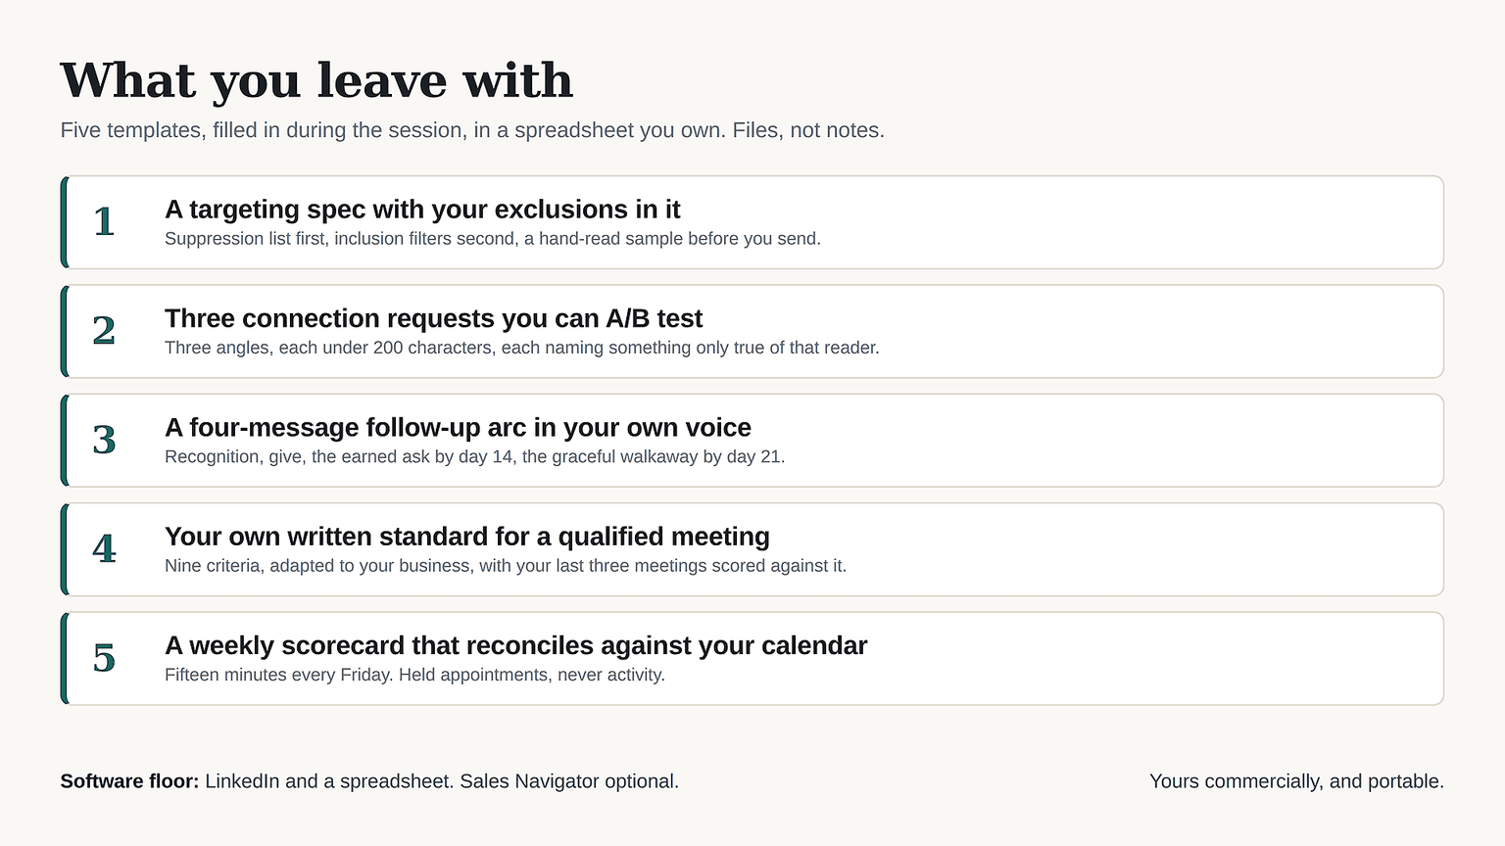Click the number 4 card marker
This screenshot has height=846, width=1505.
click(104, 549)
